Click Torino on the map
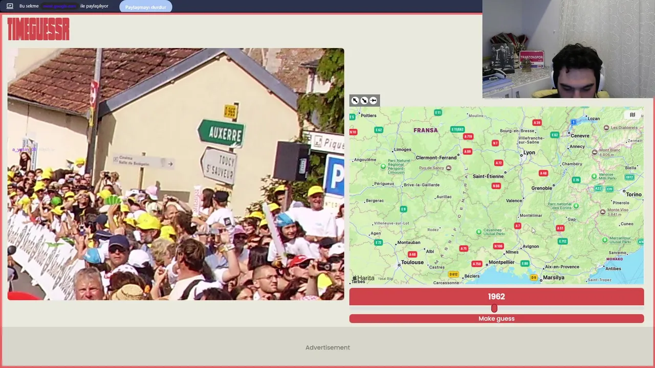 [634, 194]
